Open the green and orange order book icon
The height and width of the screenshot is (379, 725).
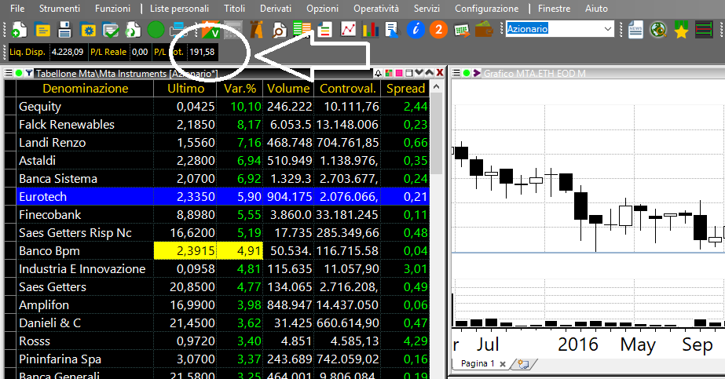302,29
